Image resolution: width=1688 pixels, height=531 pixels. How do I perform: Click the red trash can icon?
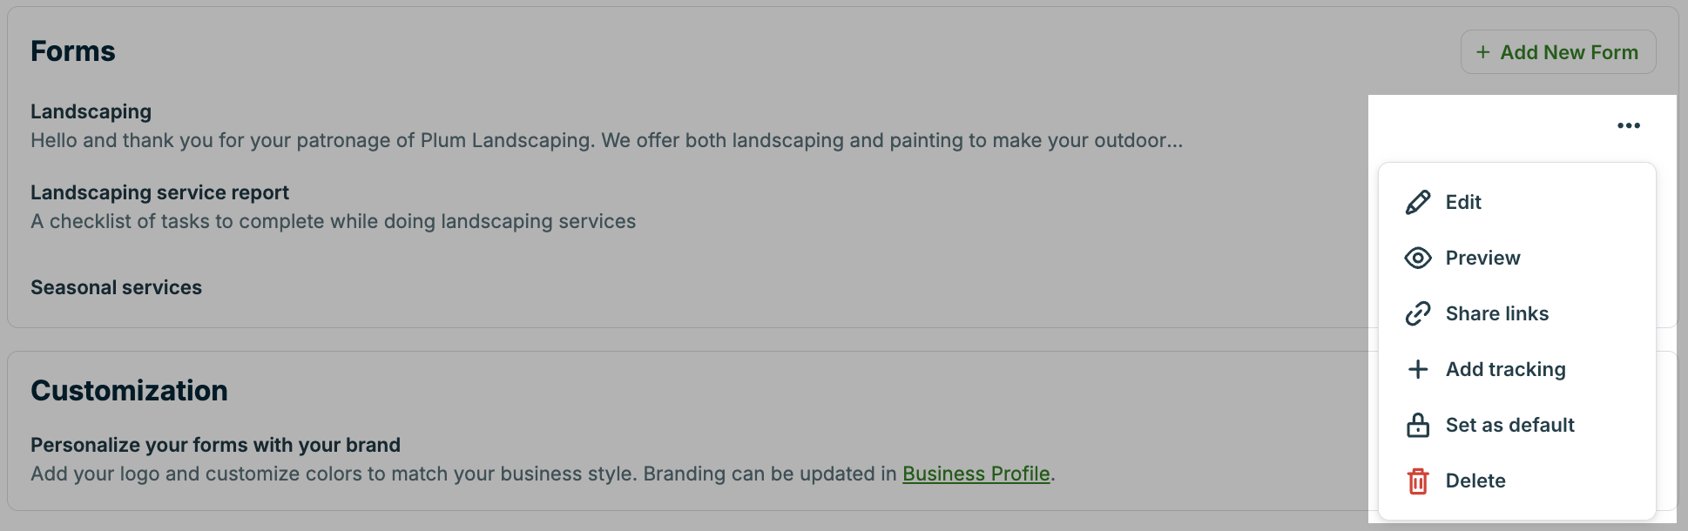coord(1418,481)
